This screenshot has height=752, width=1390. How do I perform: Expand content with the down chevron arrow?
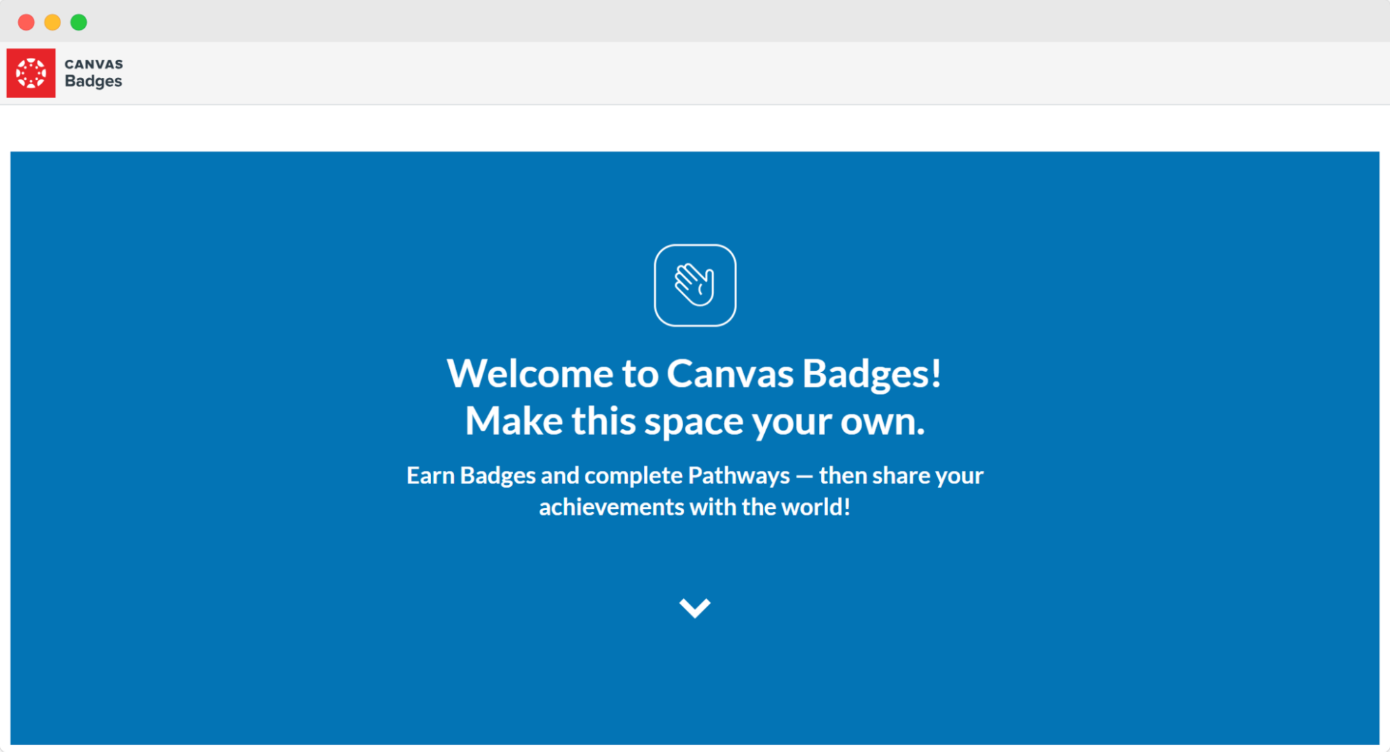click(x=695, y=608)
